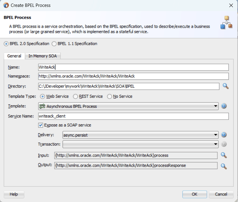Image resolution: width=238 pixels, height=202 pixels.
Task: Select the General tab
Action: tap(14, 56)
